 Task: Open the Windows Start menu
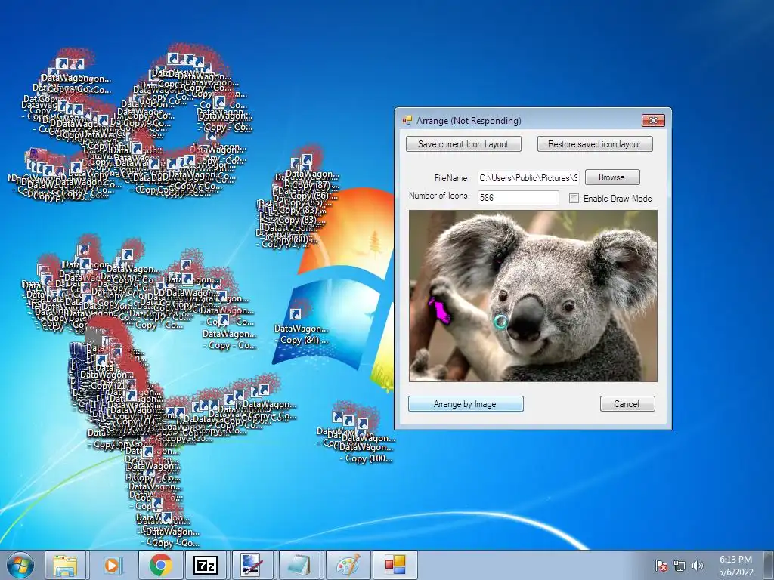pos(20,565)
